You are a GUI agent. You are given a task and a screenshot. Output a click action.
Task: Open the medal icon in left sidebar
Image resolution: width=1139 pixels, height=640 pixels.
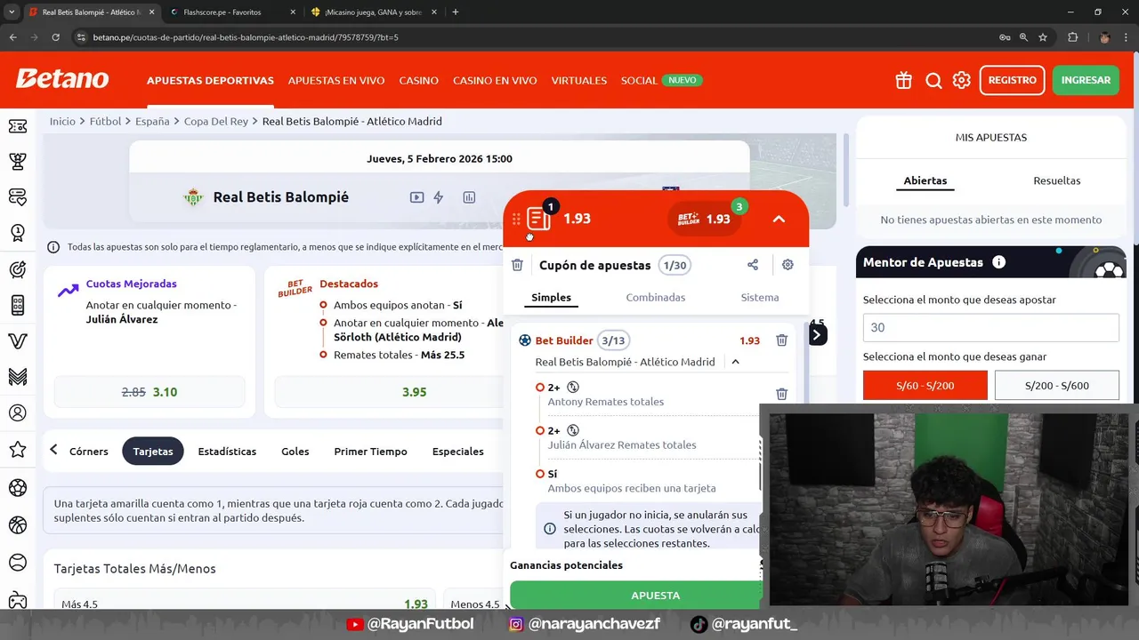[18, 233]
